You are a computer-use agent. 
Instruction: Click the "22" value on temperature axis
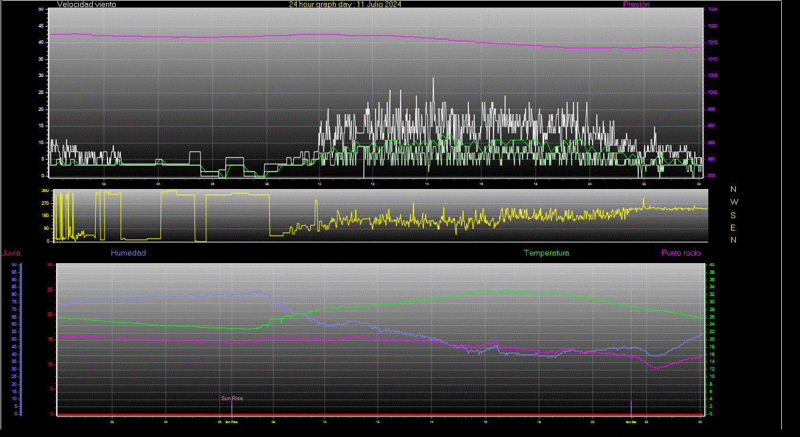click(711, 331)
